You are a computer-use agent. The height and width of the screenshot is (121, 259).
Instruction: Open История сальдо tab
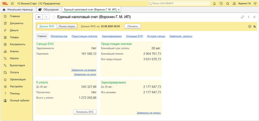(x=156, y=36)
